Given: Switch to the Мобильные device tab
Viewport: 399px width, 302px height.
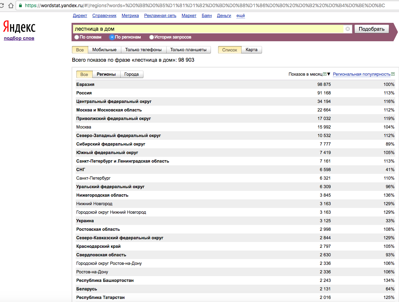Looking at the screenshot, I should click(x=104, y=50).
